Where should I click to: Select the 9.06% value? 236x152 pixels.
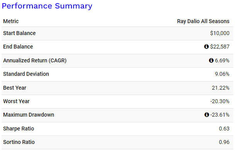(222, 74)
